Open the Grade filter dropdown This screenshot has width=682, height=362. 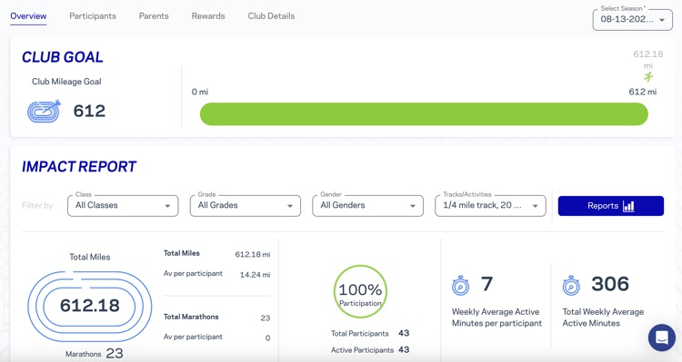pos(246,206)
